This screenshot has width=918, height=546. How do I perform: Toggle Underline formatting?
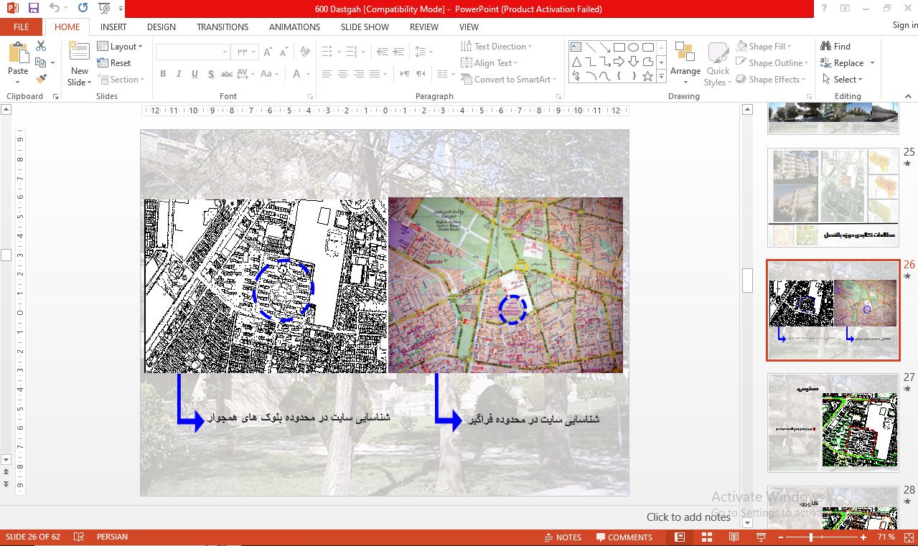tap(195, 74)
